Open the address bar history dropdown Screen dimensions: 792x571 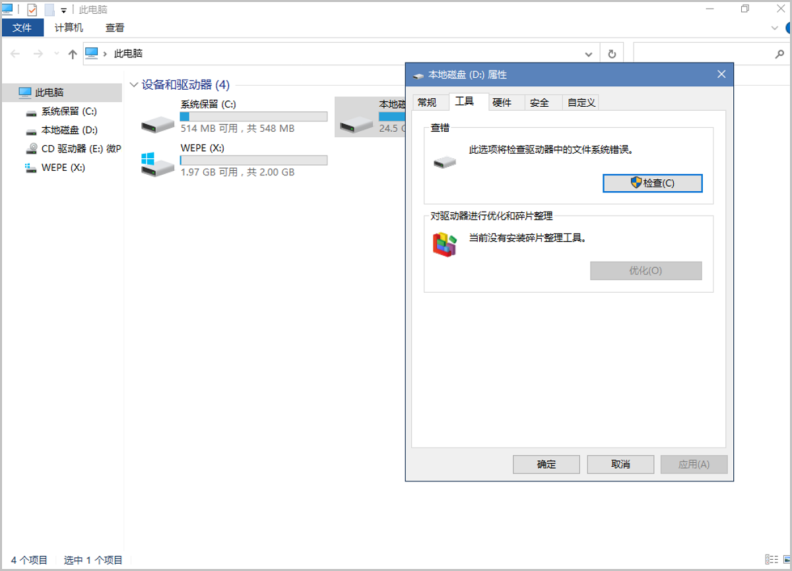click(x=589, y=54)
